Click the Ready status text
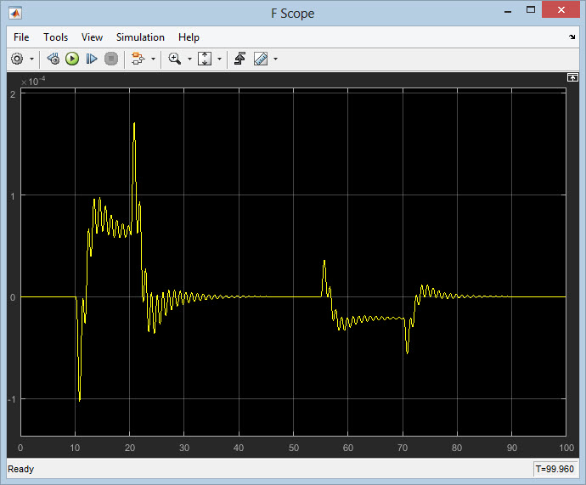 (x=21, y=469)
